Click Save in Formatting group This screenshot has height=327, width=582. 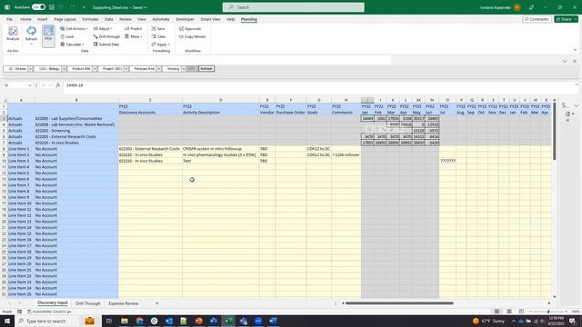158,28
